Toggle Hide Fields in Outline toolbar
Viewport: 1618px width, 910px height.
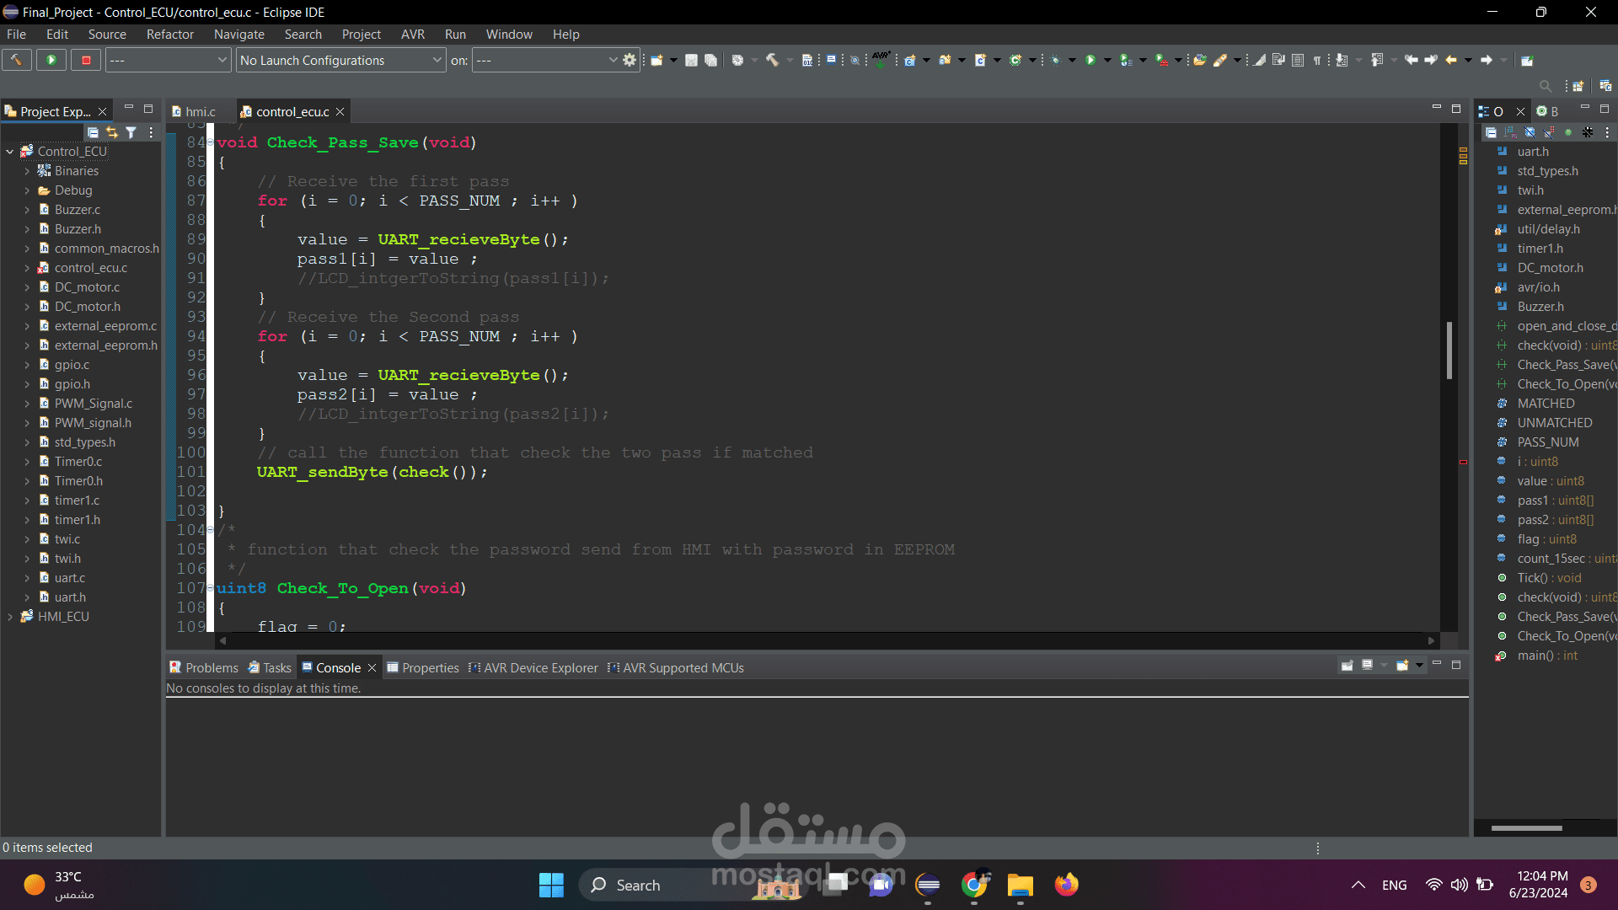click(x=1530, y=132)
